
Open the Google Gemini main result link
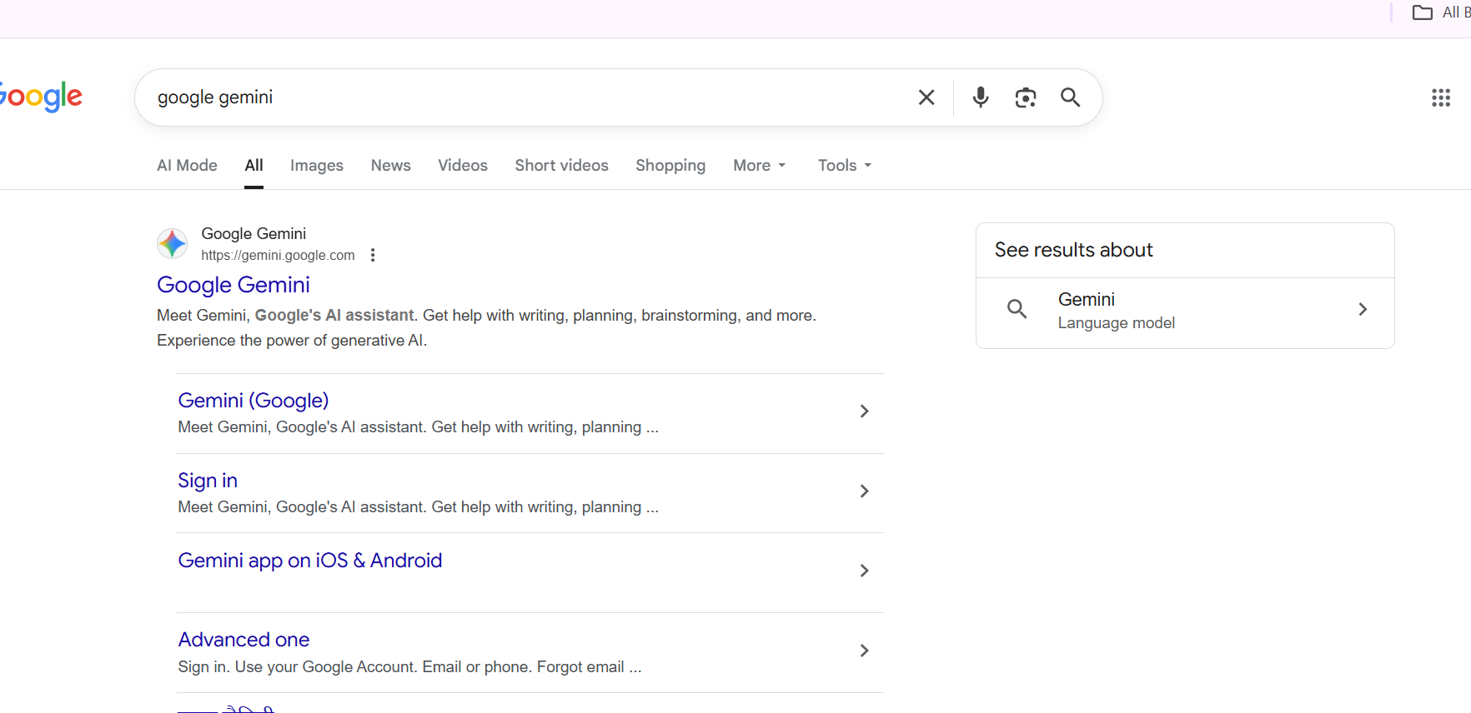click(x=233, y=285)
